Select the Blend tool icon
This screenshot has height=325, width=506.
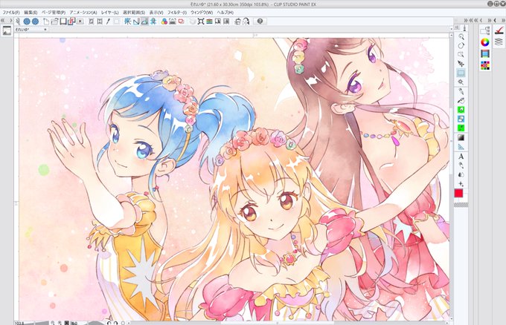click(461, 174)
